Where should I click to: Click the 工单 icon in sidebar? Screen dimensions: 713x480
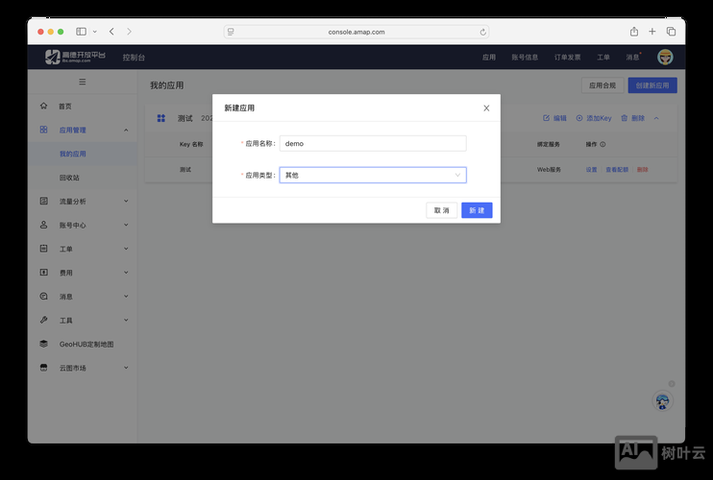43,249
